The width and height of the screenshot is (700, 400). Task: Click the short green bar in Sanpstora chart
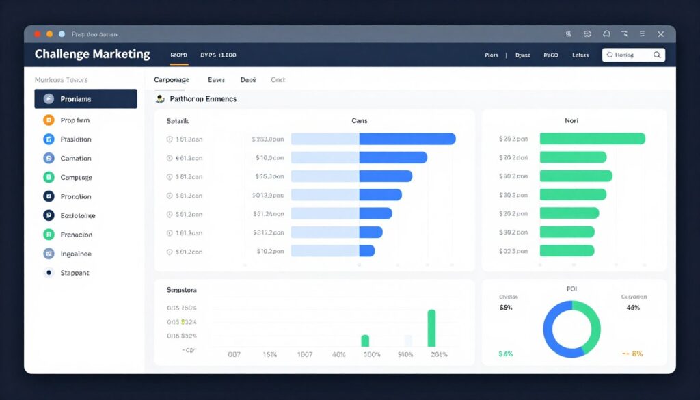pyautogui.click(x=365, y=341)
